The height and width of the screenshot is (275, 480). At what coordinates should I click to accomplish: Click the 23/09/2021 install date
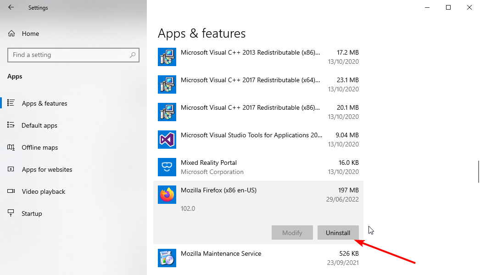343,263
